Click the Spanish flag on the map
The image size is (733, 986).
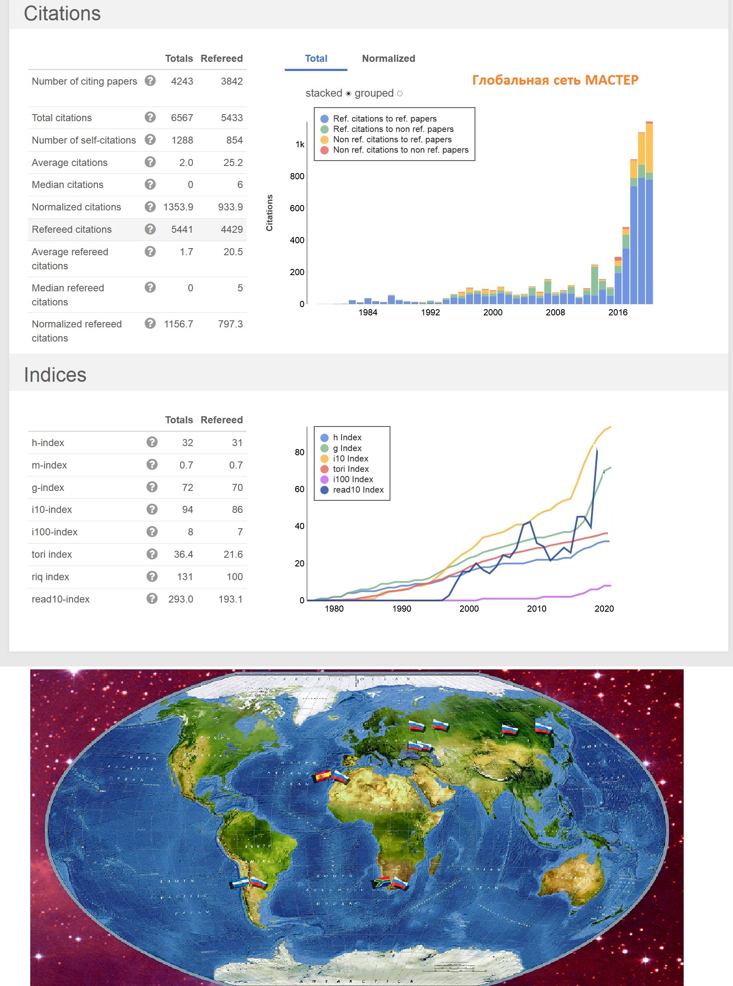pos(323,776)
